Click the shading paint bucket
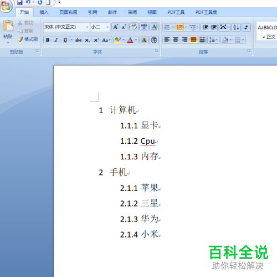Viewport: 277px width, 277px height. tap(225, 39)
